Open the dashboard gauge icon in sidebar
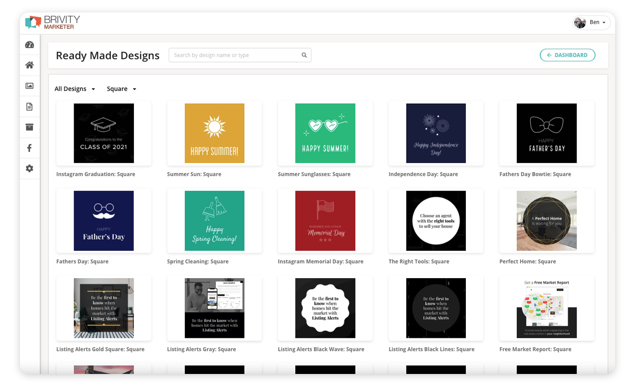Viewport: 635px width, 386px height. (30, 45)
